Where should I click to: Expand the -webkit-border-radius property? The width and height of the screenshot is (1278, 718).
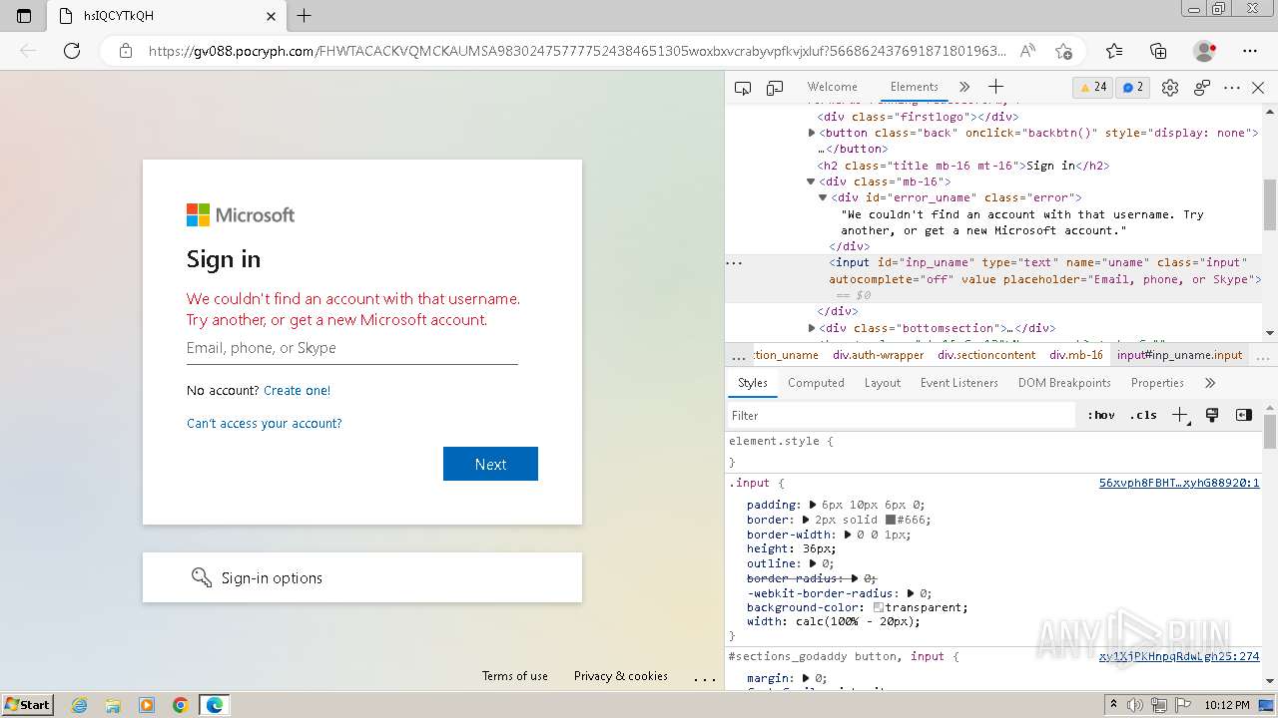click(911, 593)
